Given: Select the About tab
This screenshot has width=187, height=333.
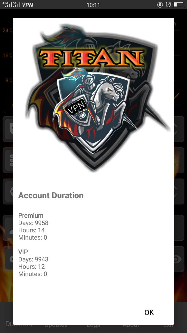Looking at the screenshot, I should pos(131,325).
